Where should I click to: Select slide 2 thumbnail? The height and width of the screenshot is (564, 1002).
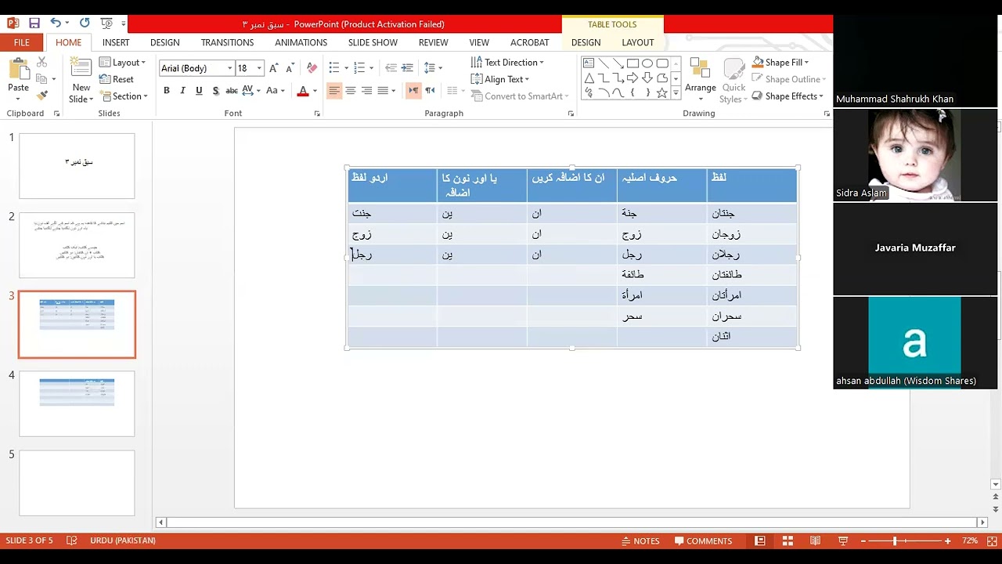tap(77, 245)
